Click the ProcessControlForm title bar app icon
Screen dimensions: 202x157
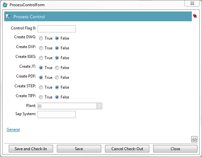click(x=5, y=5)
